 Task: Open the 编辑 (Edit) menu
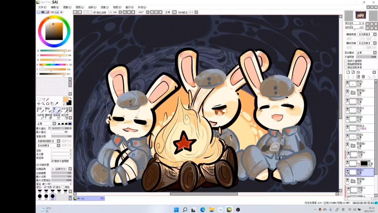[x=55, y=7]
